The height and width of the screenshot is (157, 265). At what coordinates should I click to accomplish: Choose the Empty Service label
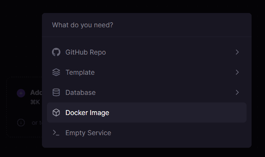(88, 133)
